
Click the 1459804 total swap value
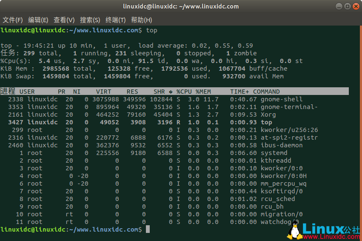[x=56, y=76]
